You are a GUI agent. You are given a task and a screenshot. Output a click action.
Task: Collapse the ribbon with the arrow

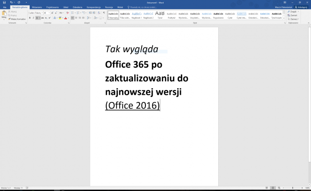point(309,23)
